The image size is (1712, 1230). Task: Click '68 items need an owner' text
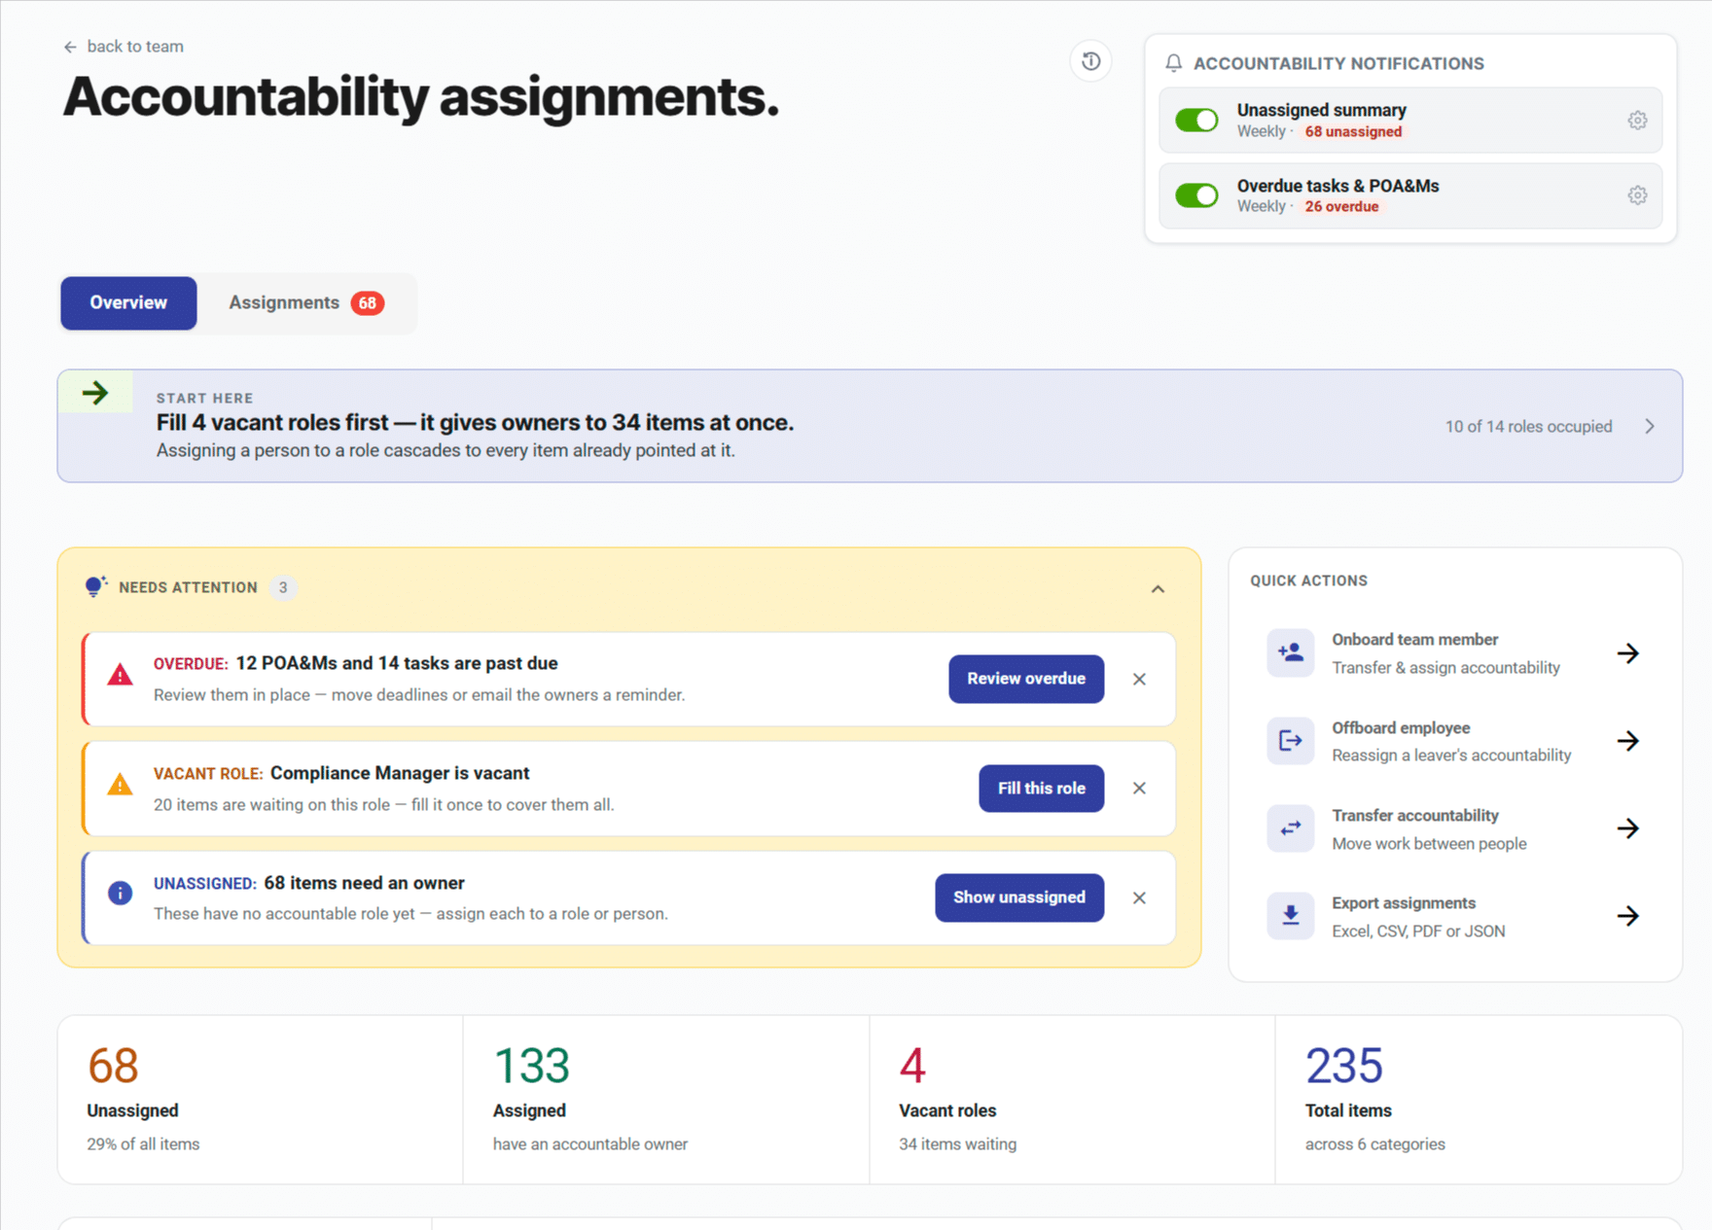pyautogui.click(x=365, y=883)
